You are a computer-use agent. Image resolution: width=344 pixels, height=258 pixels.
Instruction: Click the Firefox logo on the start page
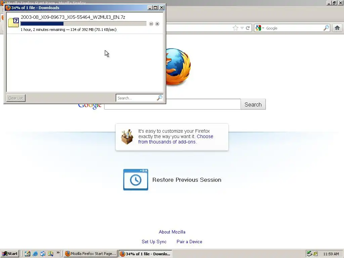(x=178, y=67)
